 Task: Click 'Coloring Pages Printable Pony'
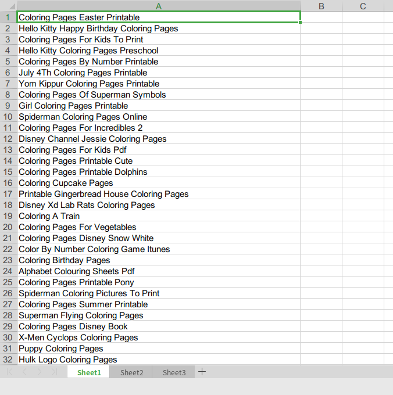coord(159,282)
